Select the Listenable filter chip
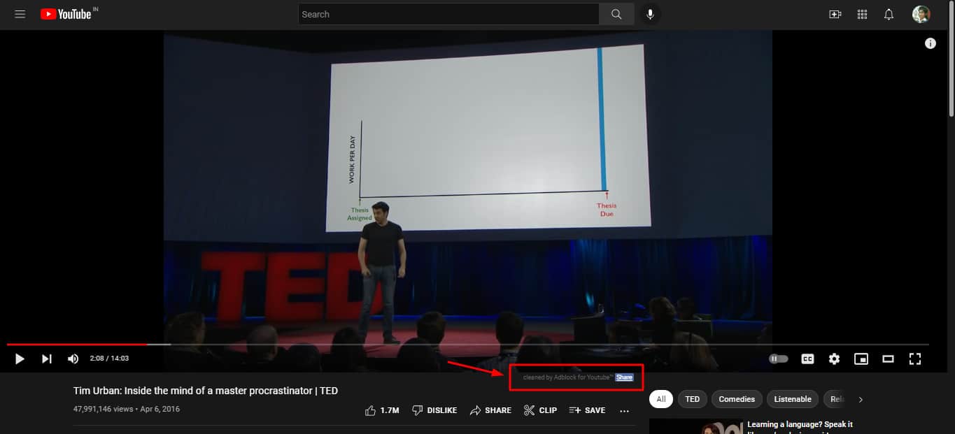The height and width of the screenshot is (434, 955). pyautogui.click(x=793, y=399)
